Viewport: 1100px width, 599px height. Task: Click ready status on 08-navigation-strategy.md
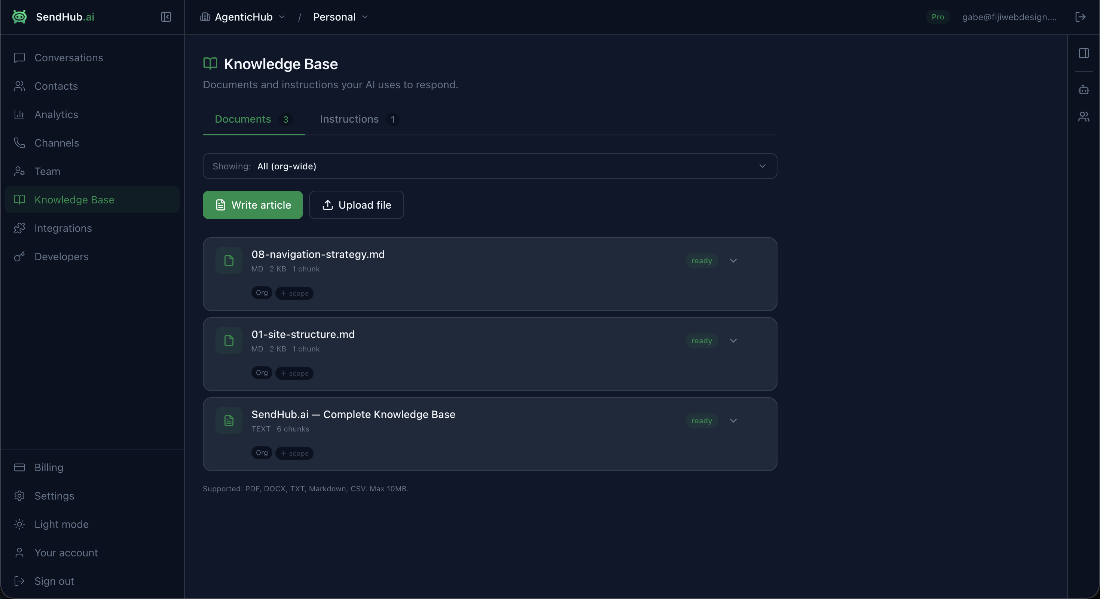(702, 260)
